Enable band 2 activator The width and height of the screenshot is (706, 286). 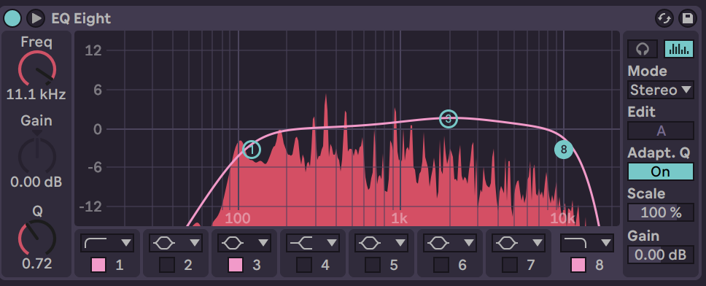(x=167, y=266)
